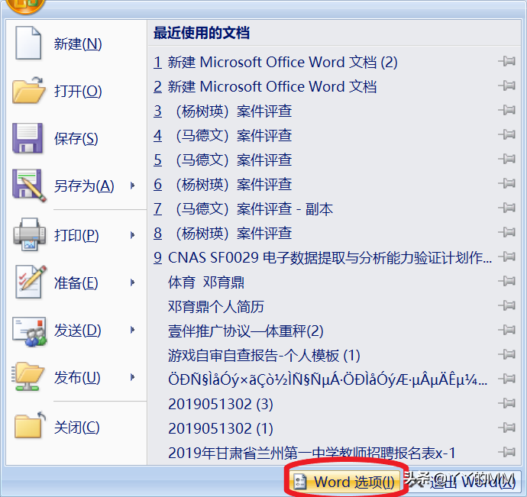Image resolution: width=527 pixels, height=497 pixels.
Task: Pin the document 壹伴推广协议—体重秤(2)
Action: 507,330
